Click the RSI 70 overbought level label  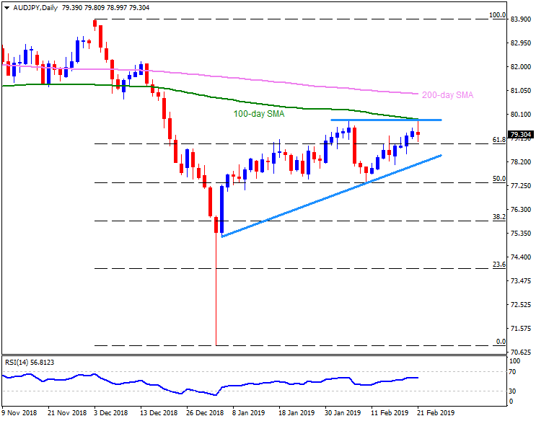(x=512, y=372)
